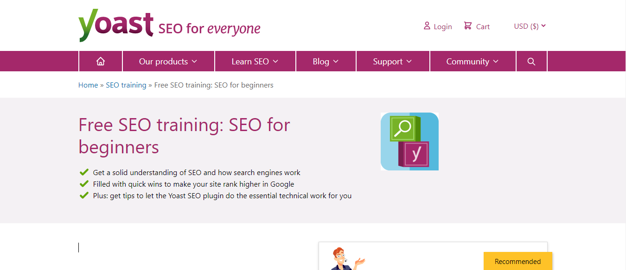This screenshot has height=270, width=626.
Task: Click the first green checkmark bullet
Action: tap(84, 172)
